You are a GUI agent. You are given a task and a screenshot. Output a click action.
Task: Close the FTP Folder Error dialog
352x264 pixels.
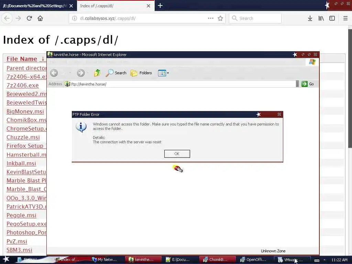(279, 114)
